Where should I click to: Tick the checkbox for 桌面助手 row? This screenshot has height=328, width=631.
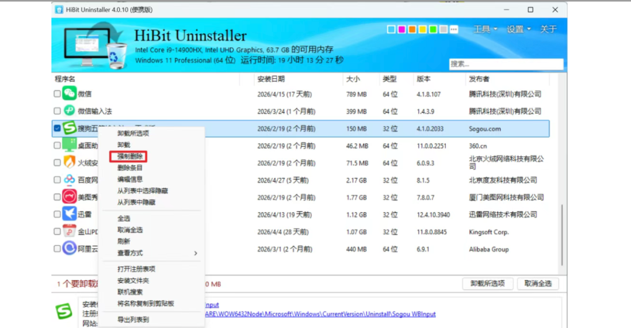pyautogui.click(x=57, y=145)
